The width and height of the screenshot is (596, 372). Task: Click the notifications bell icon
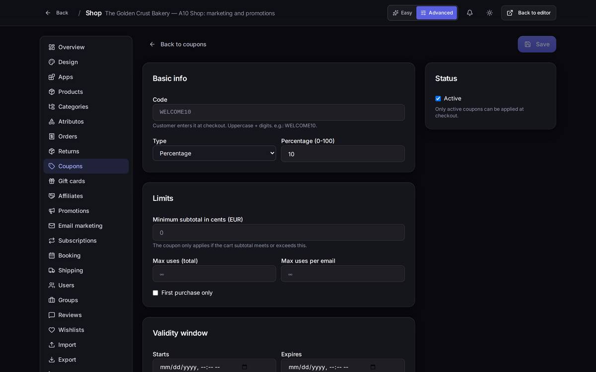click(x=469, y=13)
